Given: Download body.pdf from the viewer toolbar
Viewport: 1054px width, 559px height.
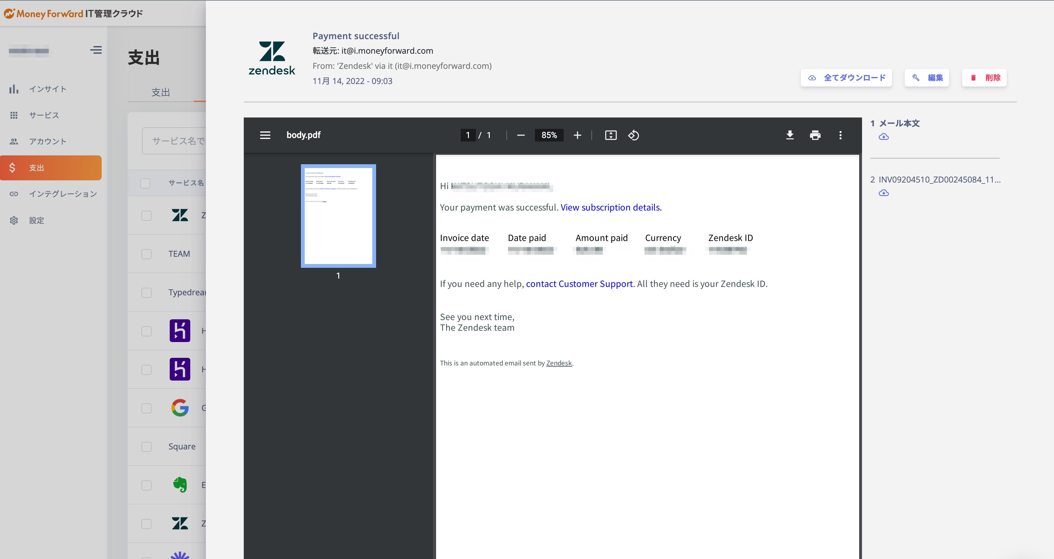Looking at the screenshot, I should pos(790,135).
